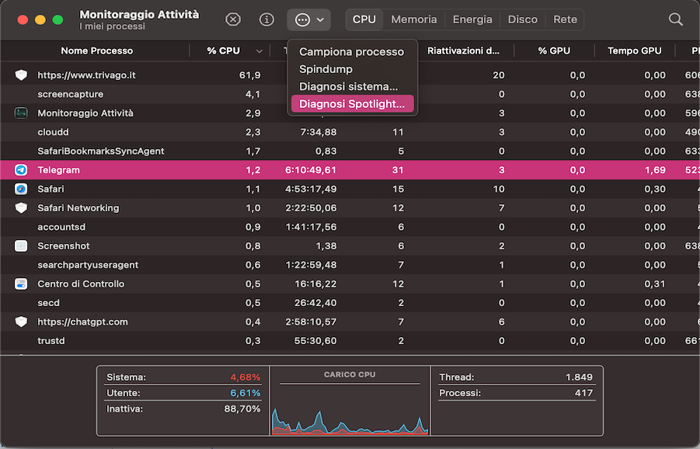
Task: Click the Screenshot process icon
Action: click(21, 246)
